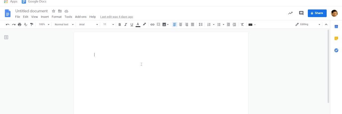
Task: Decrease indent of paragraph
Action: point(228,25)
